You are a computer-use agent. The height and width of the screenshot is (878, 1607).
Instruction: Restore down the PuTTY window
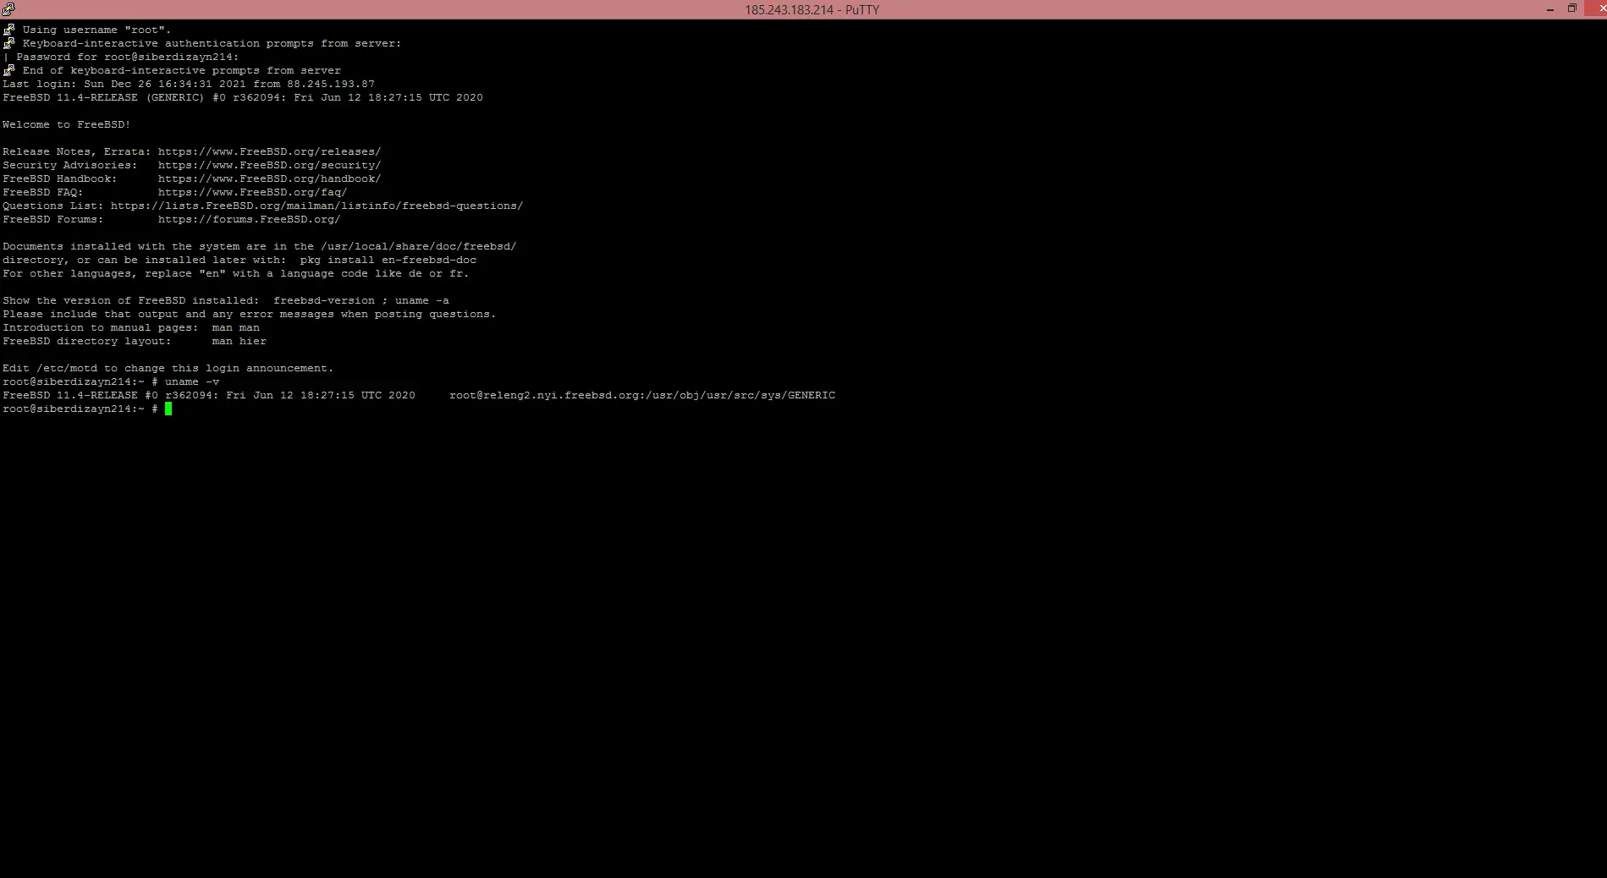pyautogui.click(x=1572, y=9)
